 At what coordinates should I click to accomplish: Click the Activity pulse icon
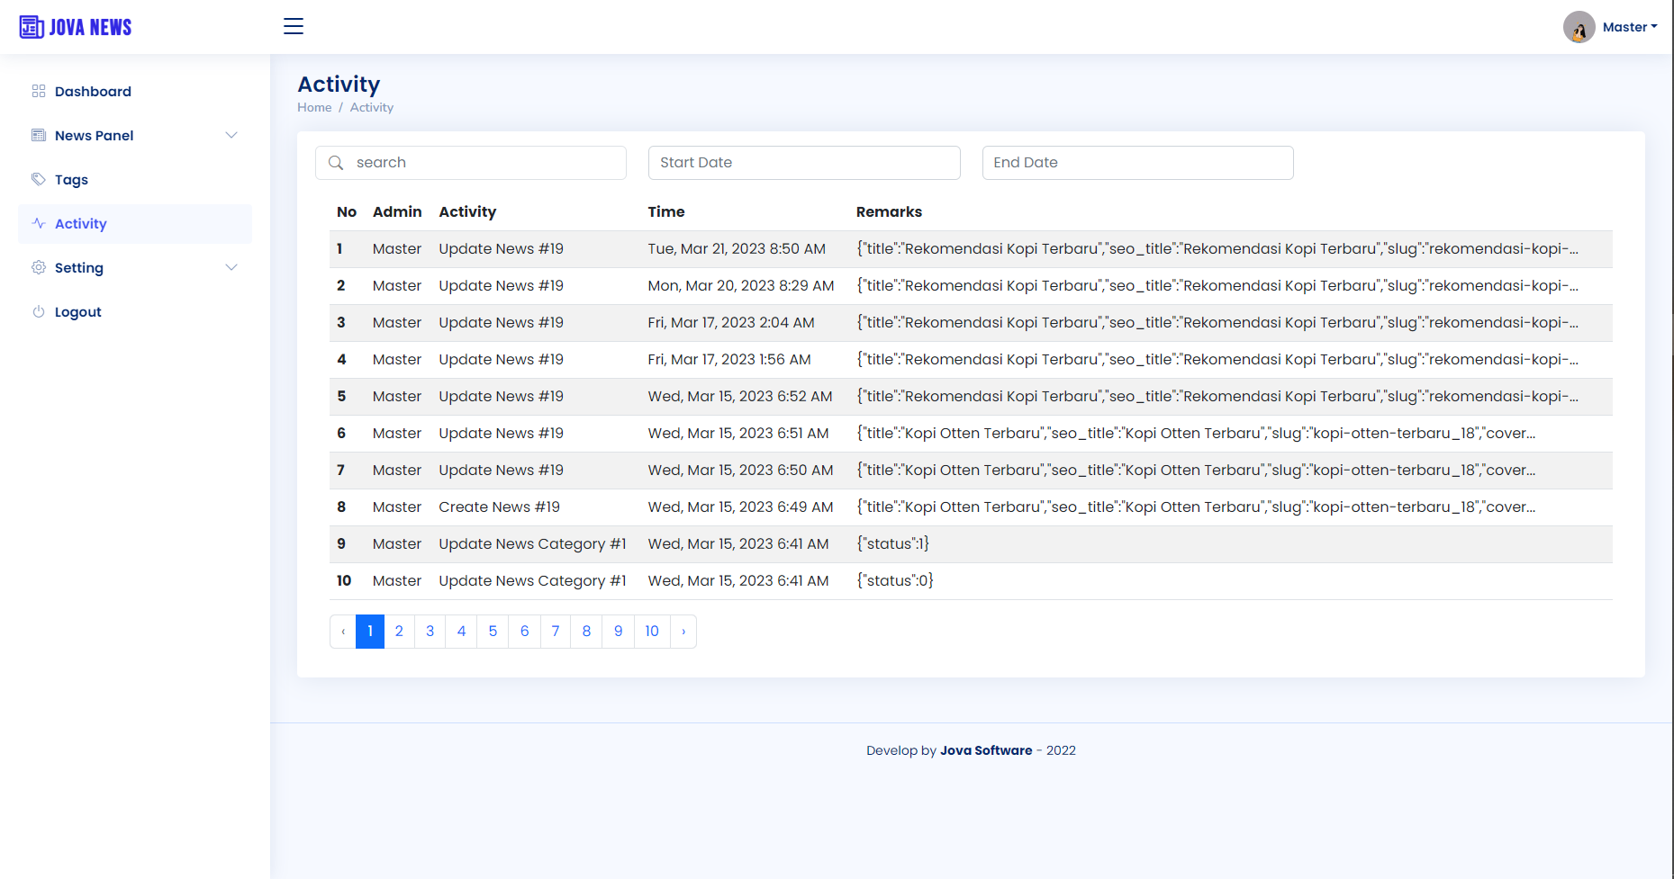coord(39,223)
